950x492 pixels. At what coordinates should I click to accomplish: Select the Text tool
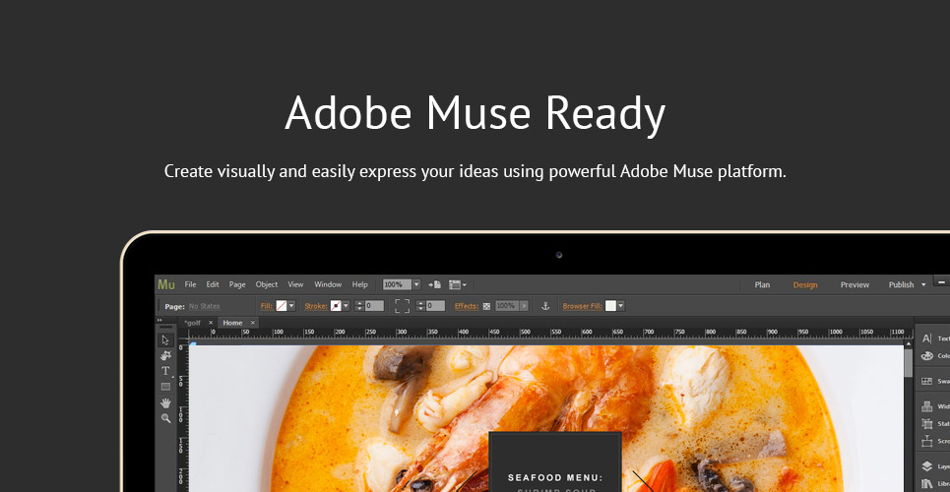[165, 371]
